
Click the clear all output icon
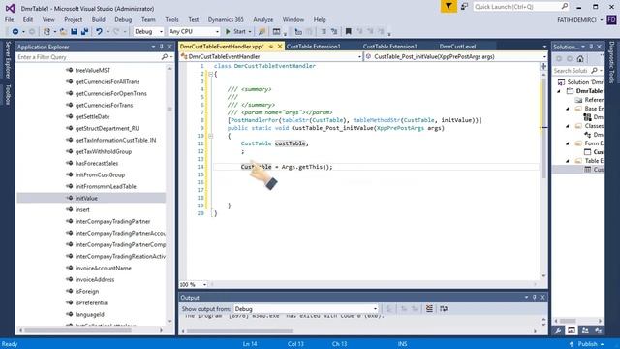coord(429,308)
